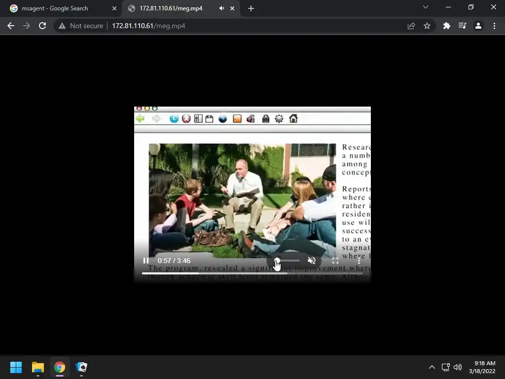Show hidden system tray icons
The image size is (505, 379).
432,367
